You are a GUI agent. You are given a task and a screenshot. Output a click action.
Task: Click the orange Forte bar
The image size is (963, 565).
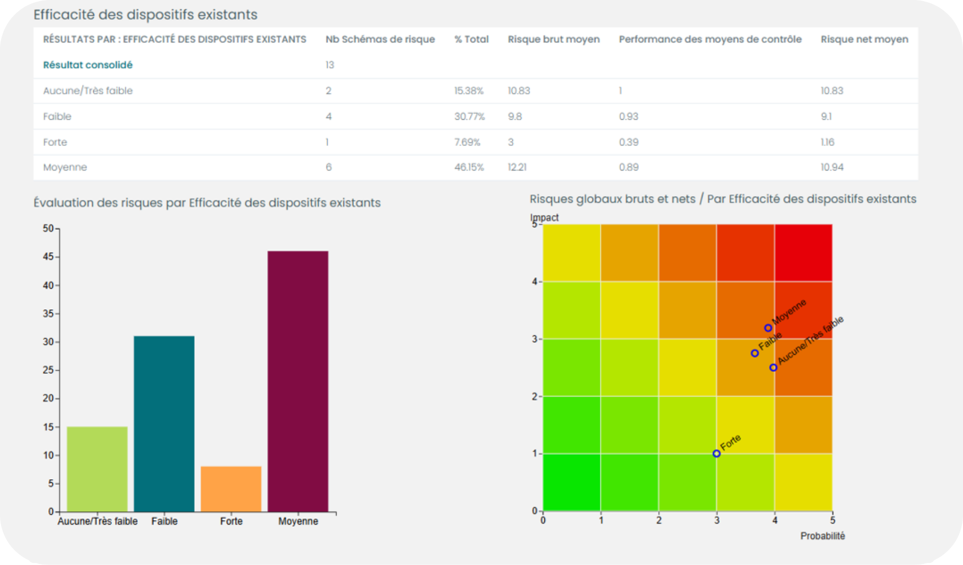(231, 489)
